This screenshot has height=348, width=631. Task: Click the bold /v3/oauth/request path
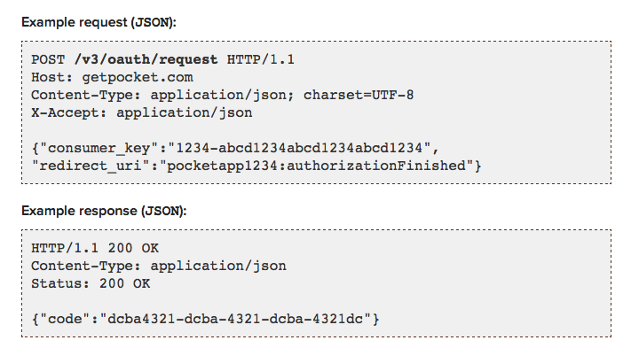[146, 60]
